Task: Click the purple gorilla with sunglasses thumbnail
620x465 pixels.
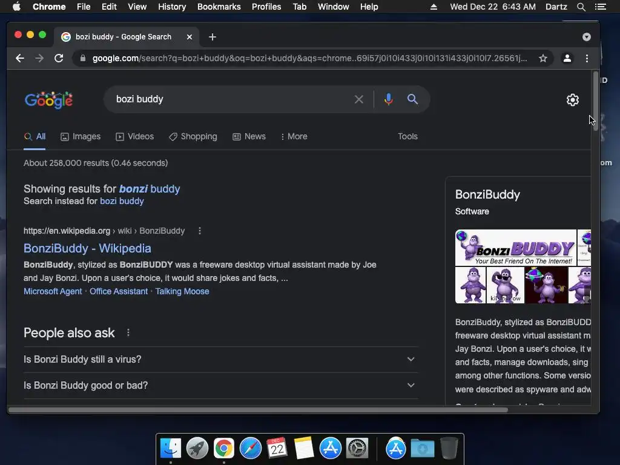Action: point(506,285)
